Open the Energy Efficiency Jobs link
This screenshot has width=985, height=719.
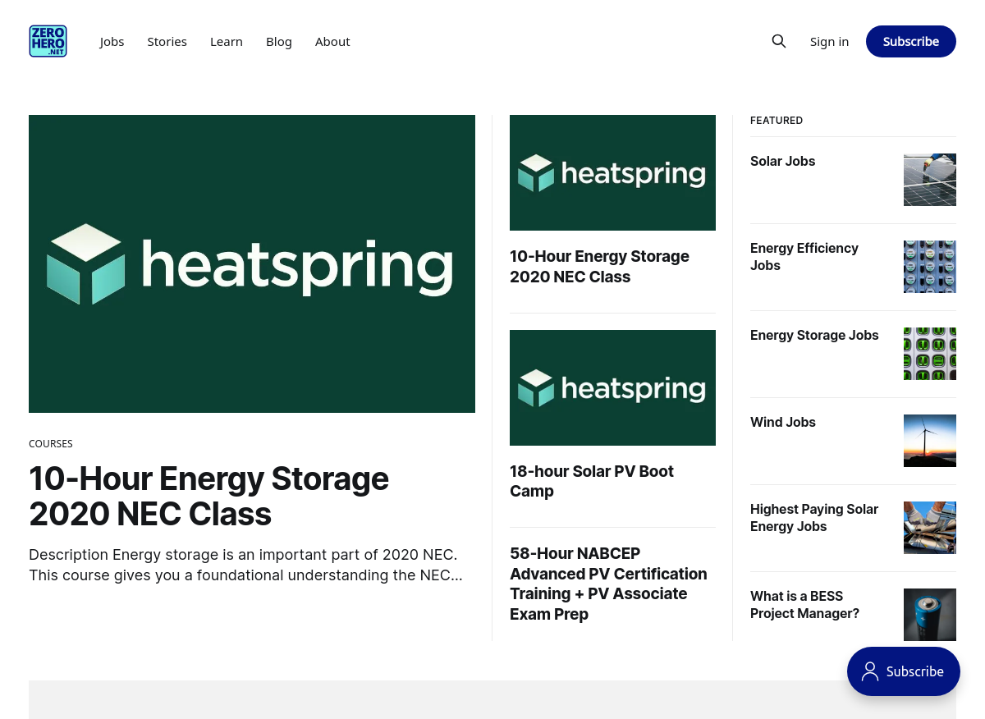(x=804, y=257)
